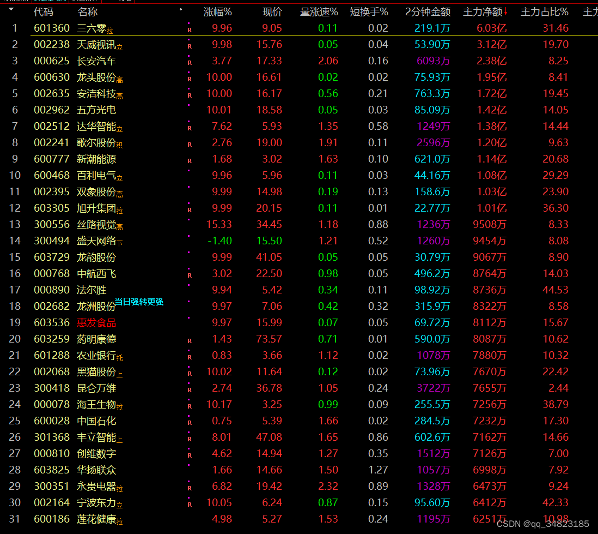This screenshot has height=534, width=598.
Task: Select stock code 000890
Action: (x=52, y=290)
